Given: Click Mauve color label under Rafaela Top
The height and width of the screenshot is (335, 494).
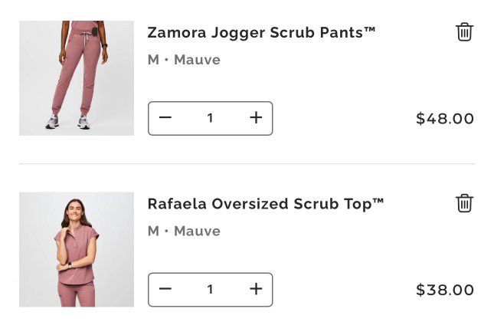Looking at the screenshot, I should pos(197,231).
